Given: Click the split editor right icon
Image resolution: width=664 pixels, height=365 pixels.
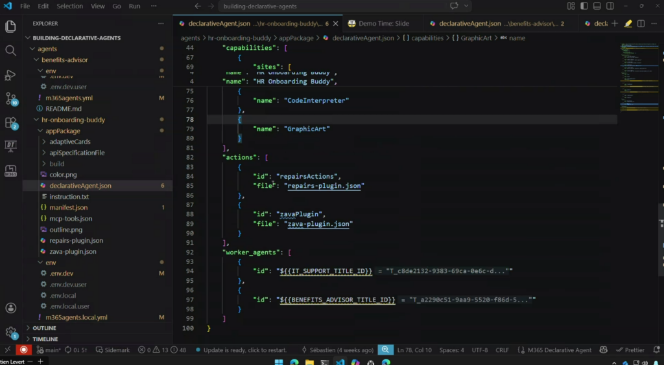Looking at the screenshot, I should coord(641,24).
